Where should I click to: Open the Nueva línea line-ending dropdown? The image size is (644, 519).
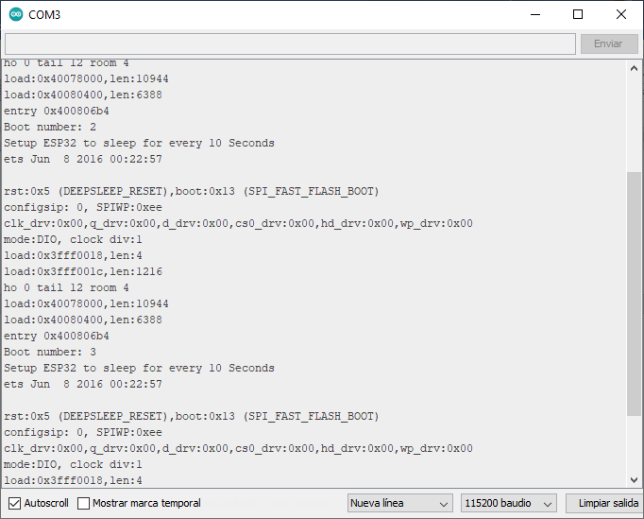click(400, 503)
